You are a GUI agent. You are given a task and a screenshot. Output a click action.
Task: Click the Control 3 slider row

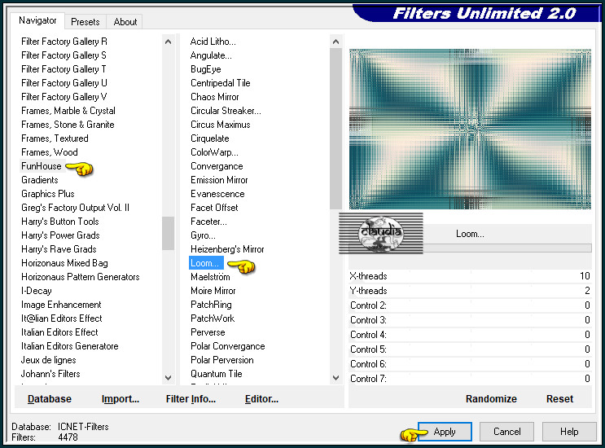click(x=470, y=320)
